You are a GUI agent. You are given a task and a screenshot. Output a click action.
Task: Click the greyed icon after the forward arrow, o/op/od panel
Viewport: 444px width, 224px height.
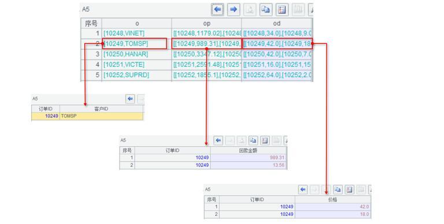pos(250,10)
